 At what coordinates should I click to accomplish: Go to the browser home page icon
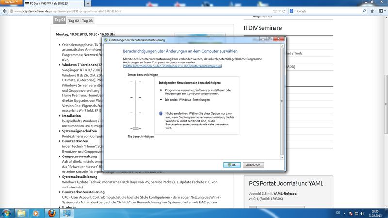(372, 11)
